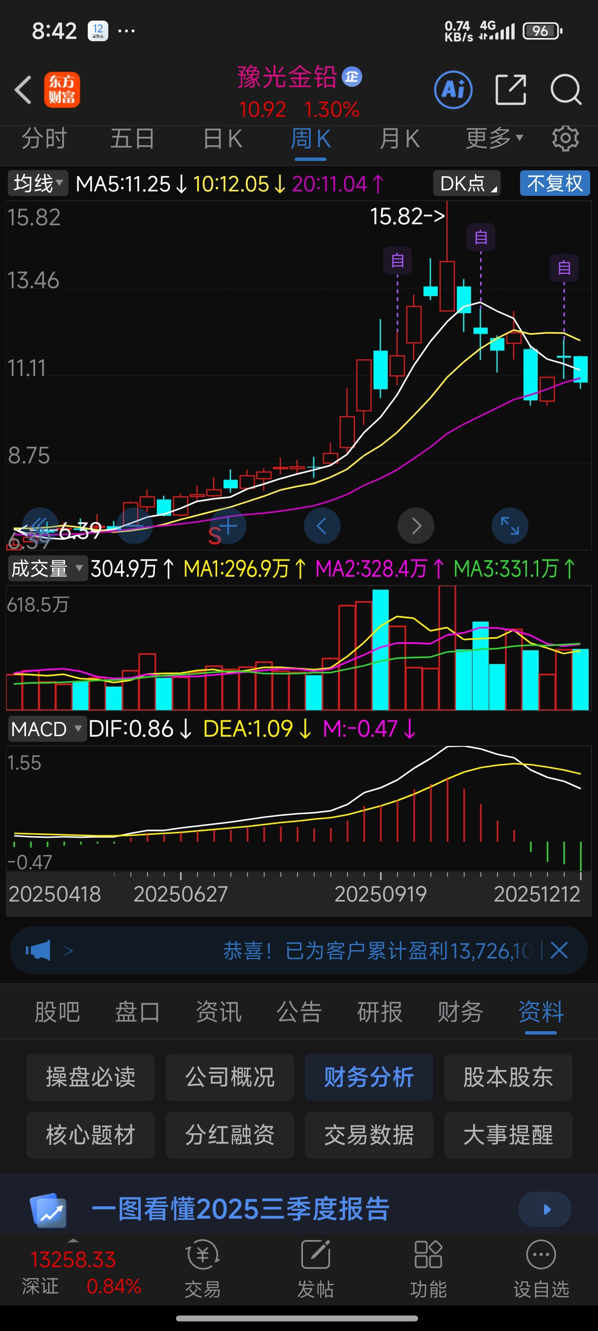Open the 盘口 tab

(x=138, y=1012)
